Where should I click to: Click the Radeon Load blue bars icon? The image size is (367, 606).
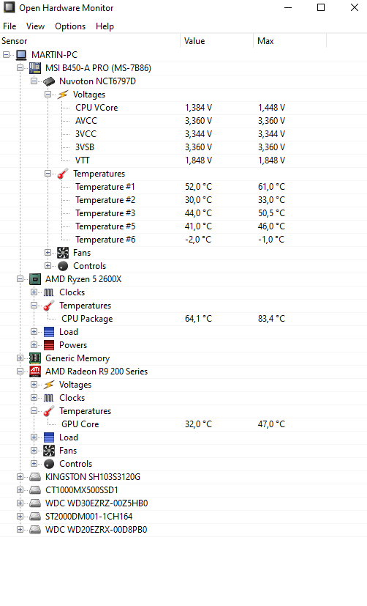[x=49, y=437]
